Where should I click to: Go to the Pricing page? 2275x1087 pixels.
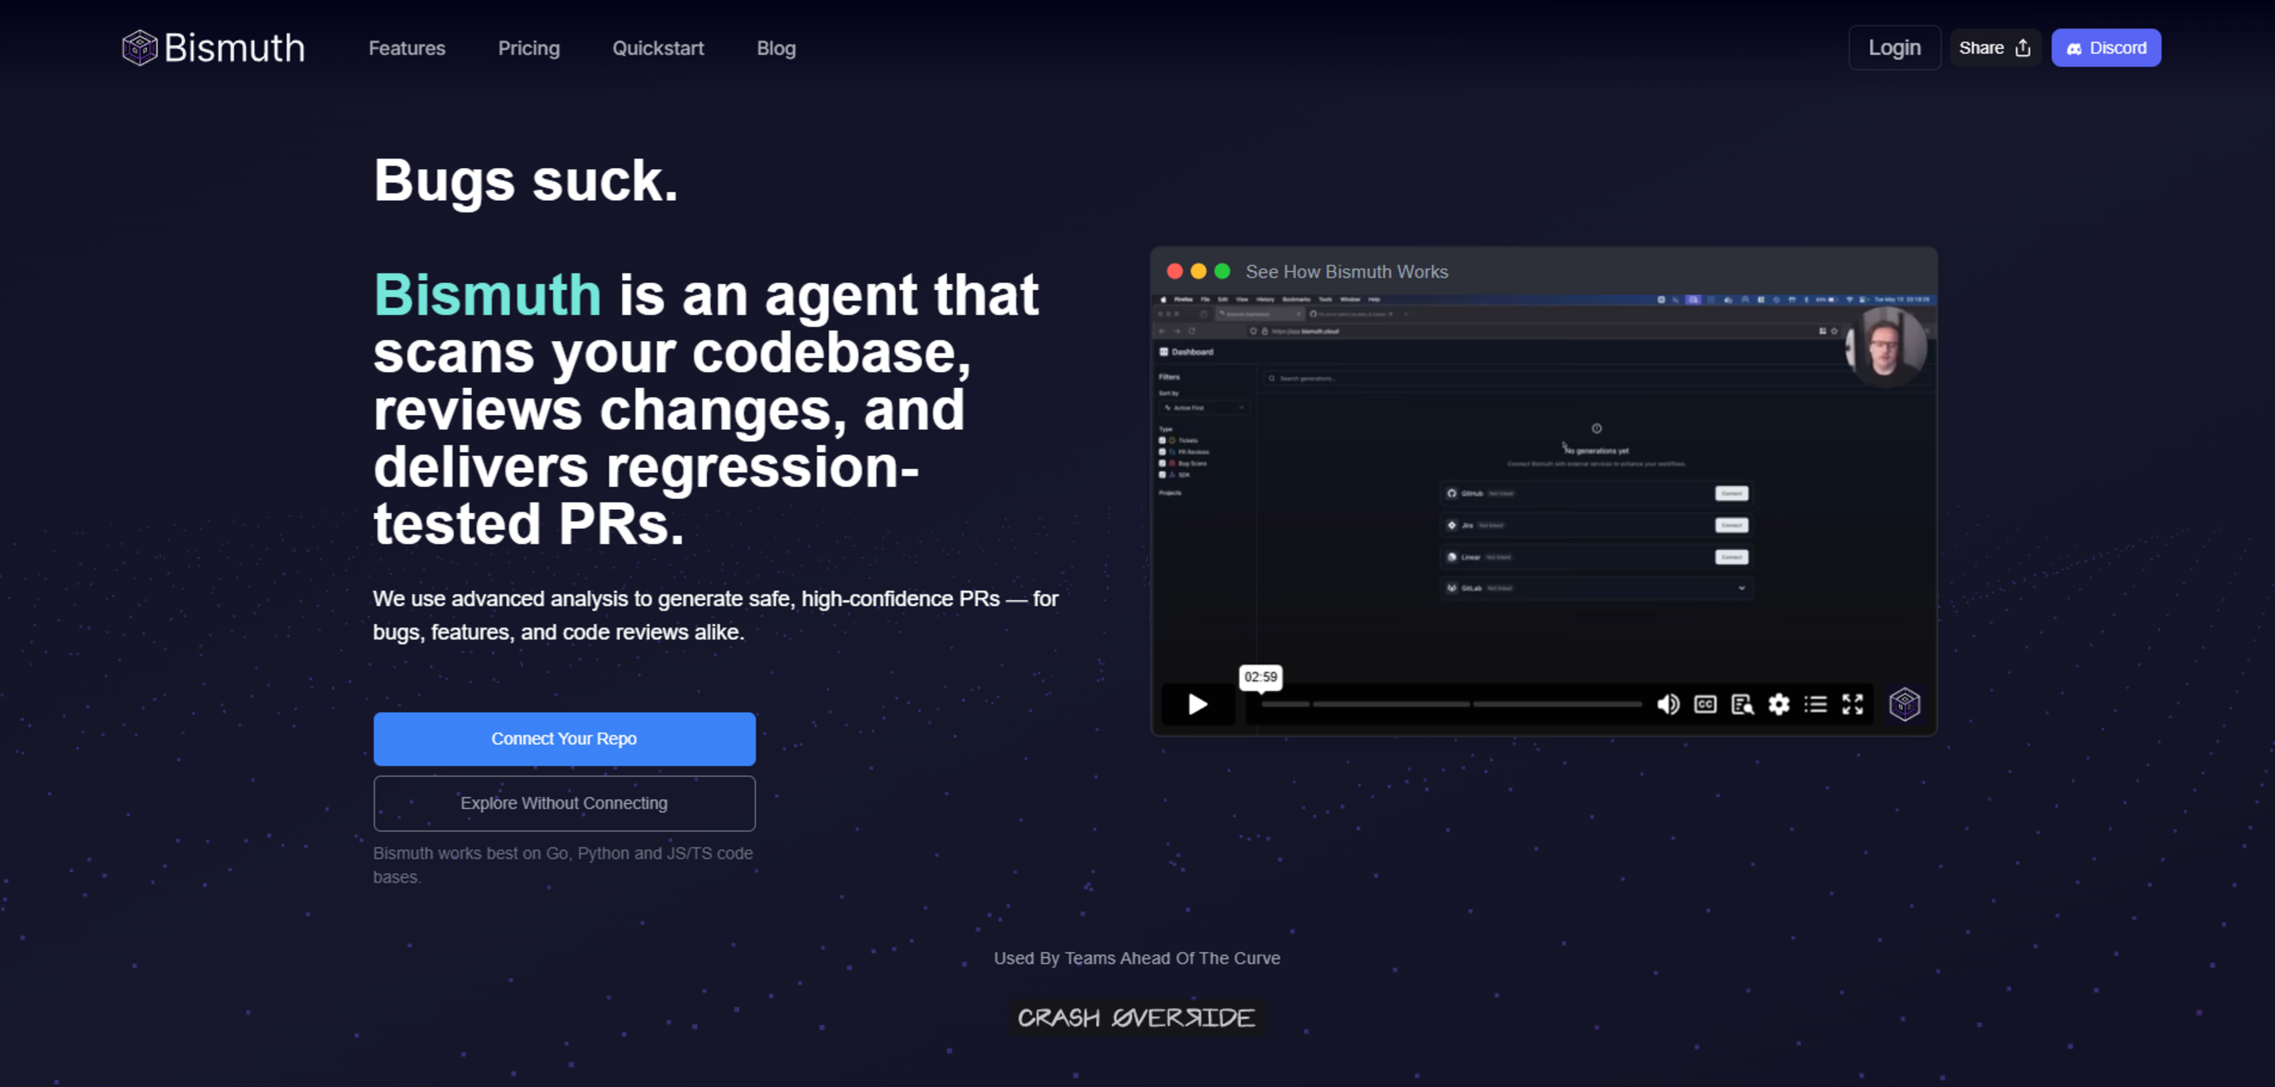click(528, 49)
